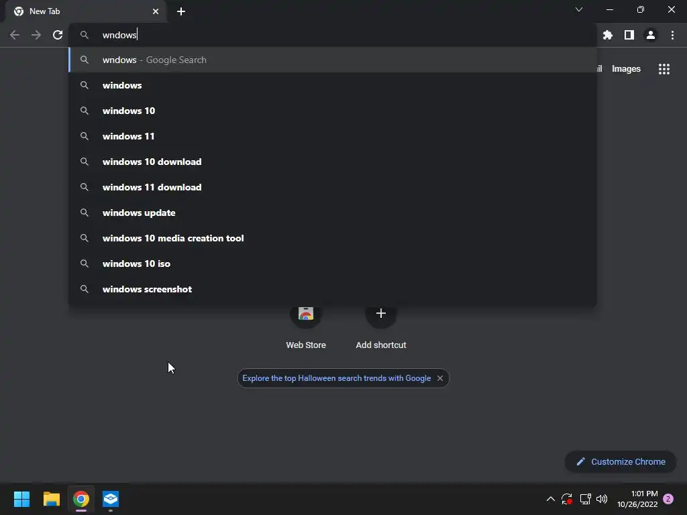Click the sync status tray icon

(567, 499)
